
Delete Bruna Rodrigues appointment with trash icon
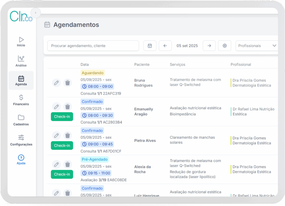tap(68, 83)
